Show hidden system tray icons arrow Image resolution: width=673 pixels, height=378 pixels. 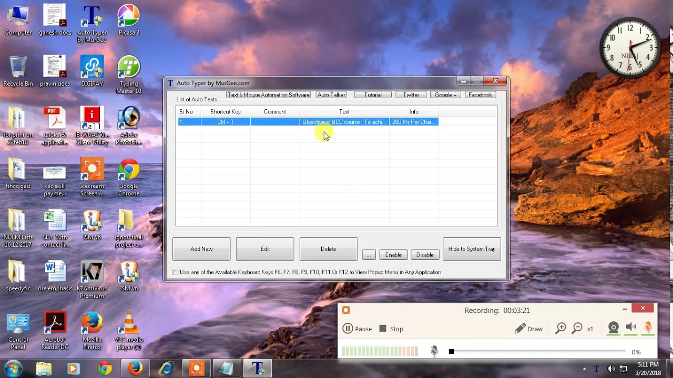click(584, 369)
